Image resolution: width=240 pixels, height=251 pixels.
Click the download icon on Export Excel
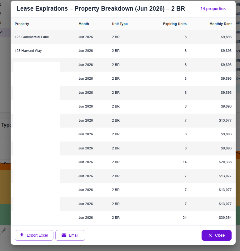(x=22, y=235)
